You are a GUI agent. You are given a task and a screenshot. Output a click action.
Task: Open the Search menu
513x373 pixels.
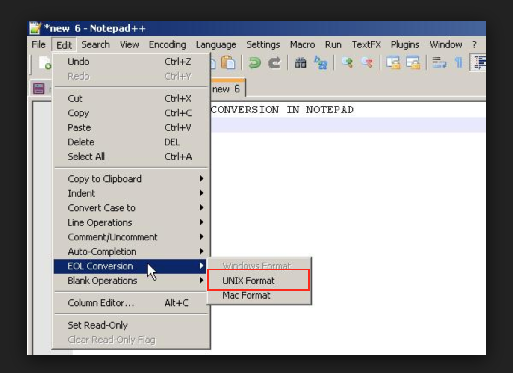(96, 44)
